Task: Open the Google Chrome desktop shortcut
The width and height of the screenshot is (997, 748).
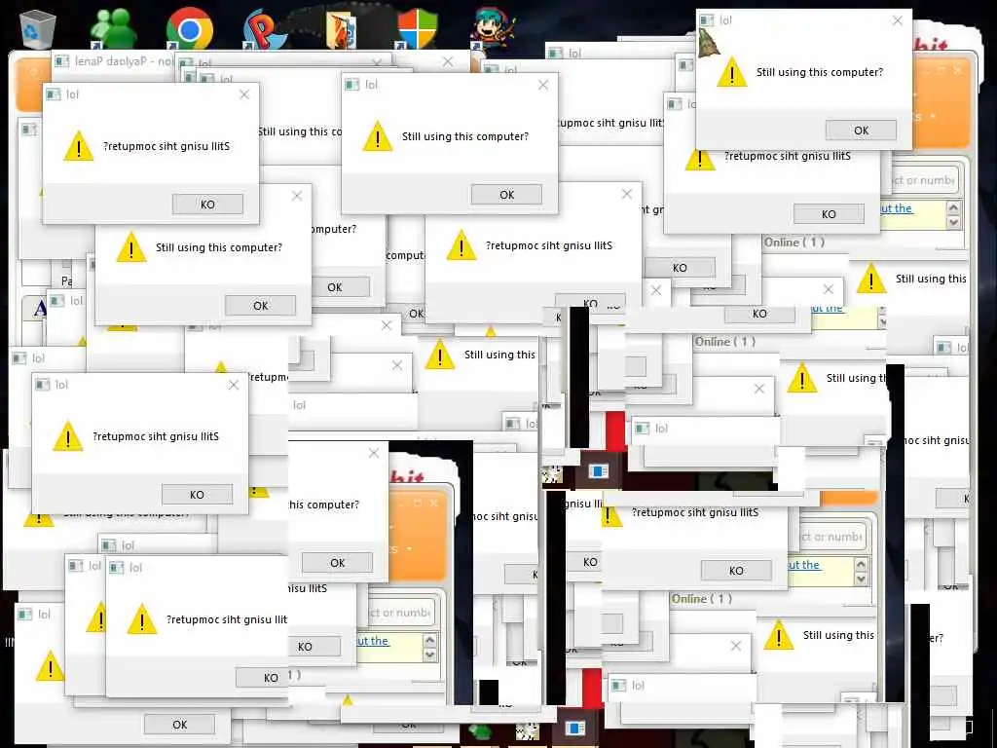Action: (190, 28)
